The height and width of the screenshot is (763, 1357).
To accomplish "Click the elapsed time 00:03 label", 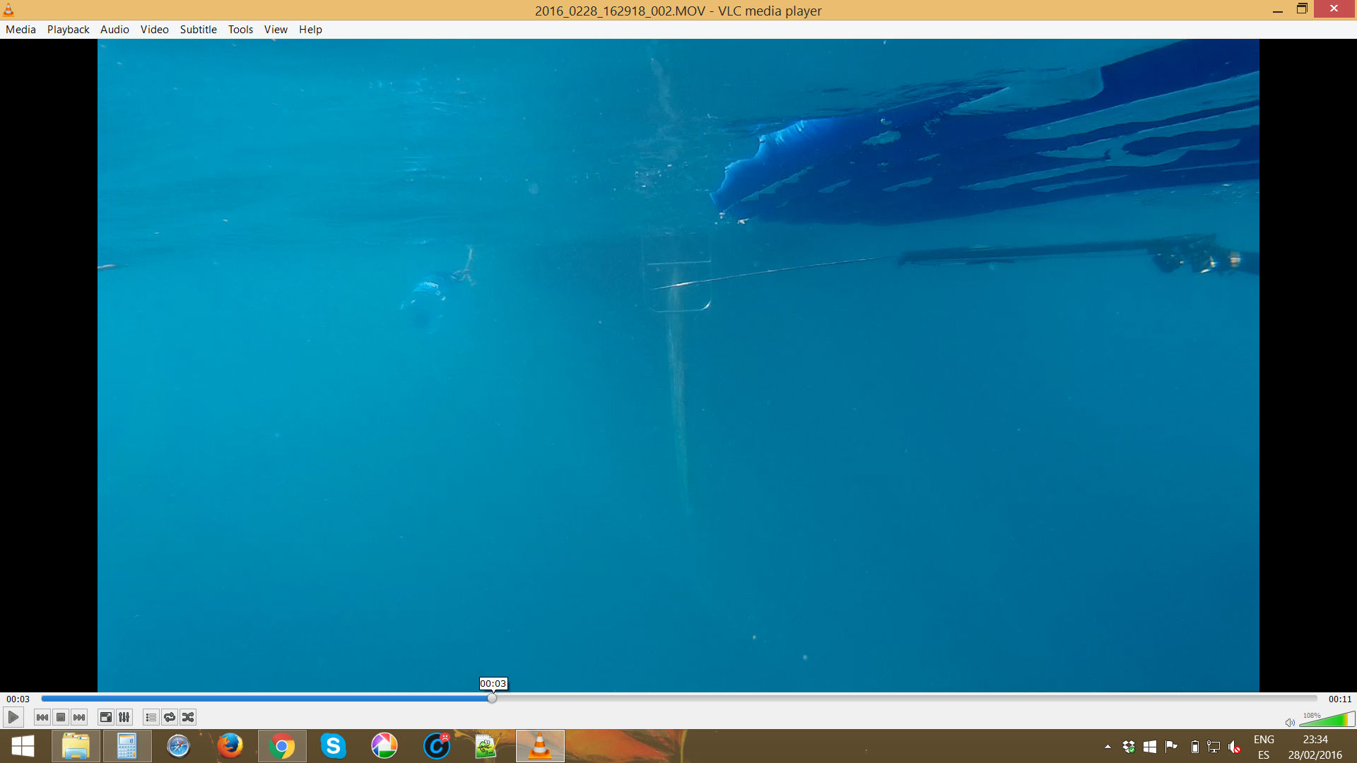I will pos(18,699).
